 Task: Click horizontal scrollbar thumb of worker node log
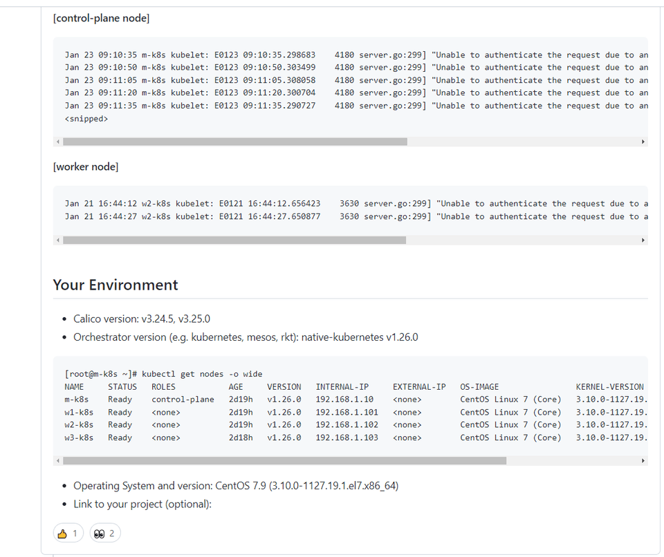(234, 240)
